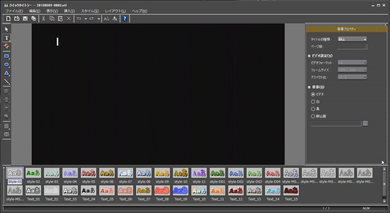390x213 pixels.
Task: Select the arrow selection tool
Action: pyautogui.click(x=7, y=30)
